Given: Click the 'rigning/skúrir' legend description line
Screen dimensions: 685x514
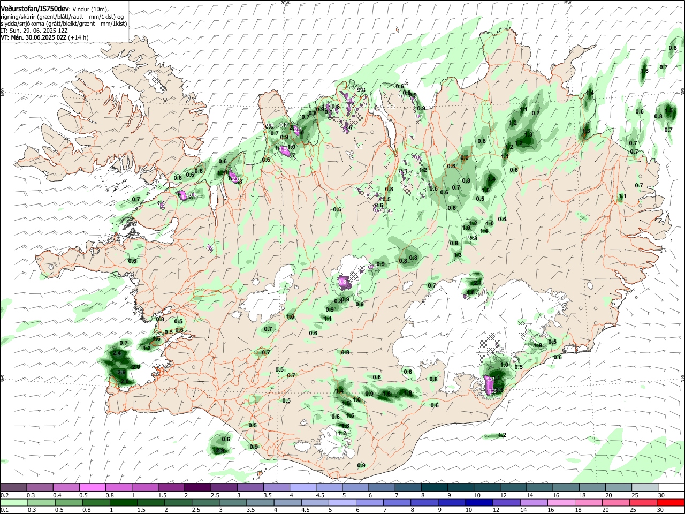Looking at the screenshot, I should point(62,17).
